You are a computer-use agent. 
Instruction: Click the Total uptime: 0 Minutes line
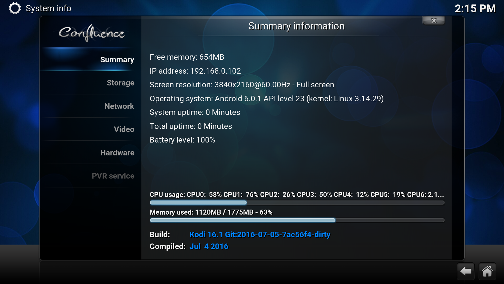tap(191, 126)
